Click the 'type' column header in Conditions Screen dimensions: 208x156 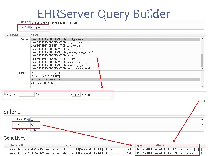[140, 146]
